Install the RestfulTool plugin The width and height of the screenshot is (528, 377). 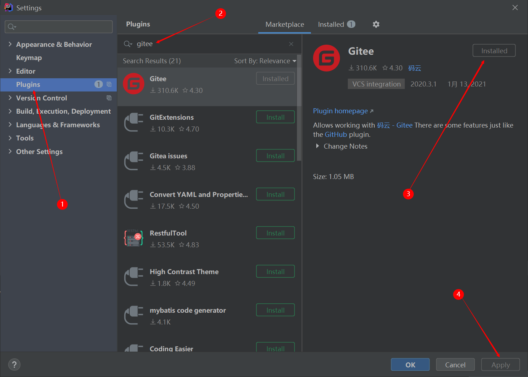[x=275, y=233]
